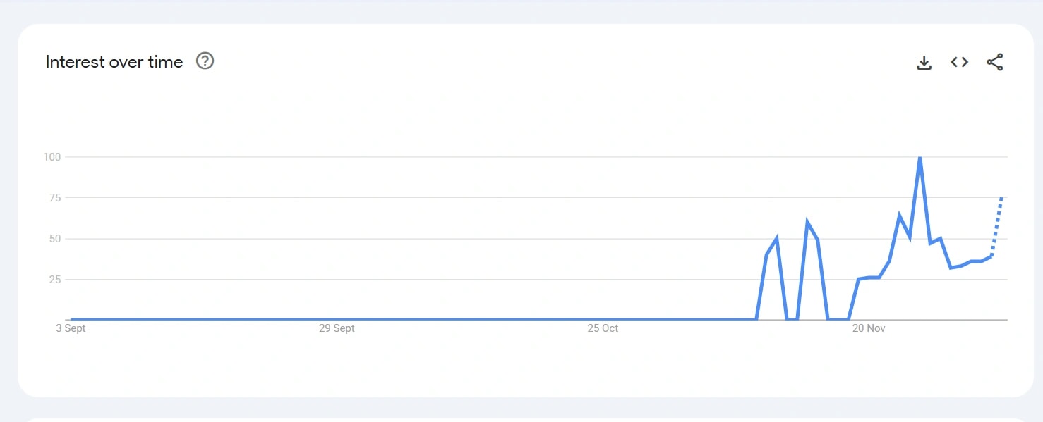
Task: Click the 100 y-axis value label
Action: tap(52, 156)
